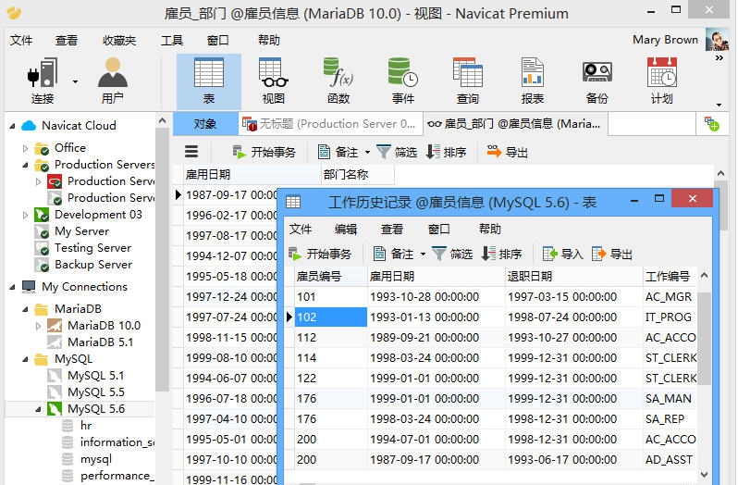Expand the MariaDB 10.0 node
The image size is (738, 485).
(x=38, y=326)
